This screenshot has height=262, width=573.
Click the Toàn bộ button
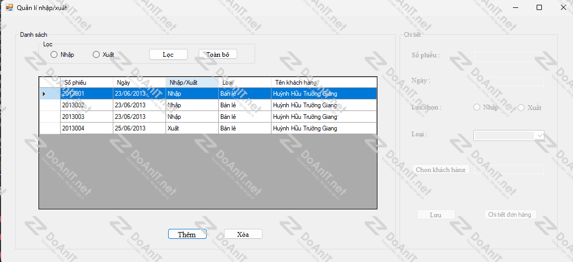pos(218,54)
